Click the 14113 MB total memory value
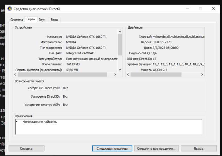 click(x=73, y=64)
